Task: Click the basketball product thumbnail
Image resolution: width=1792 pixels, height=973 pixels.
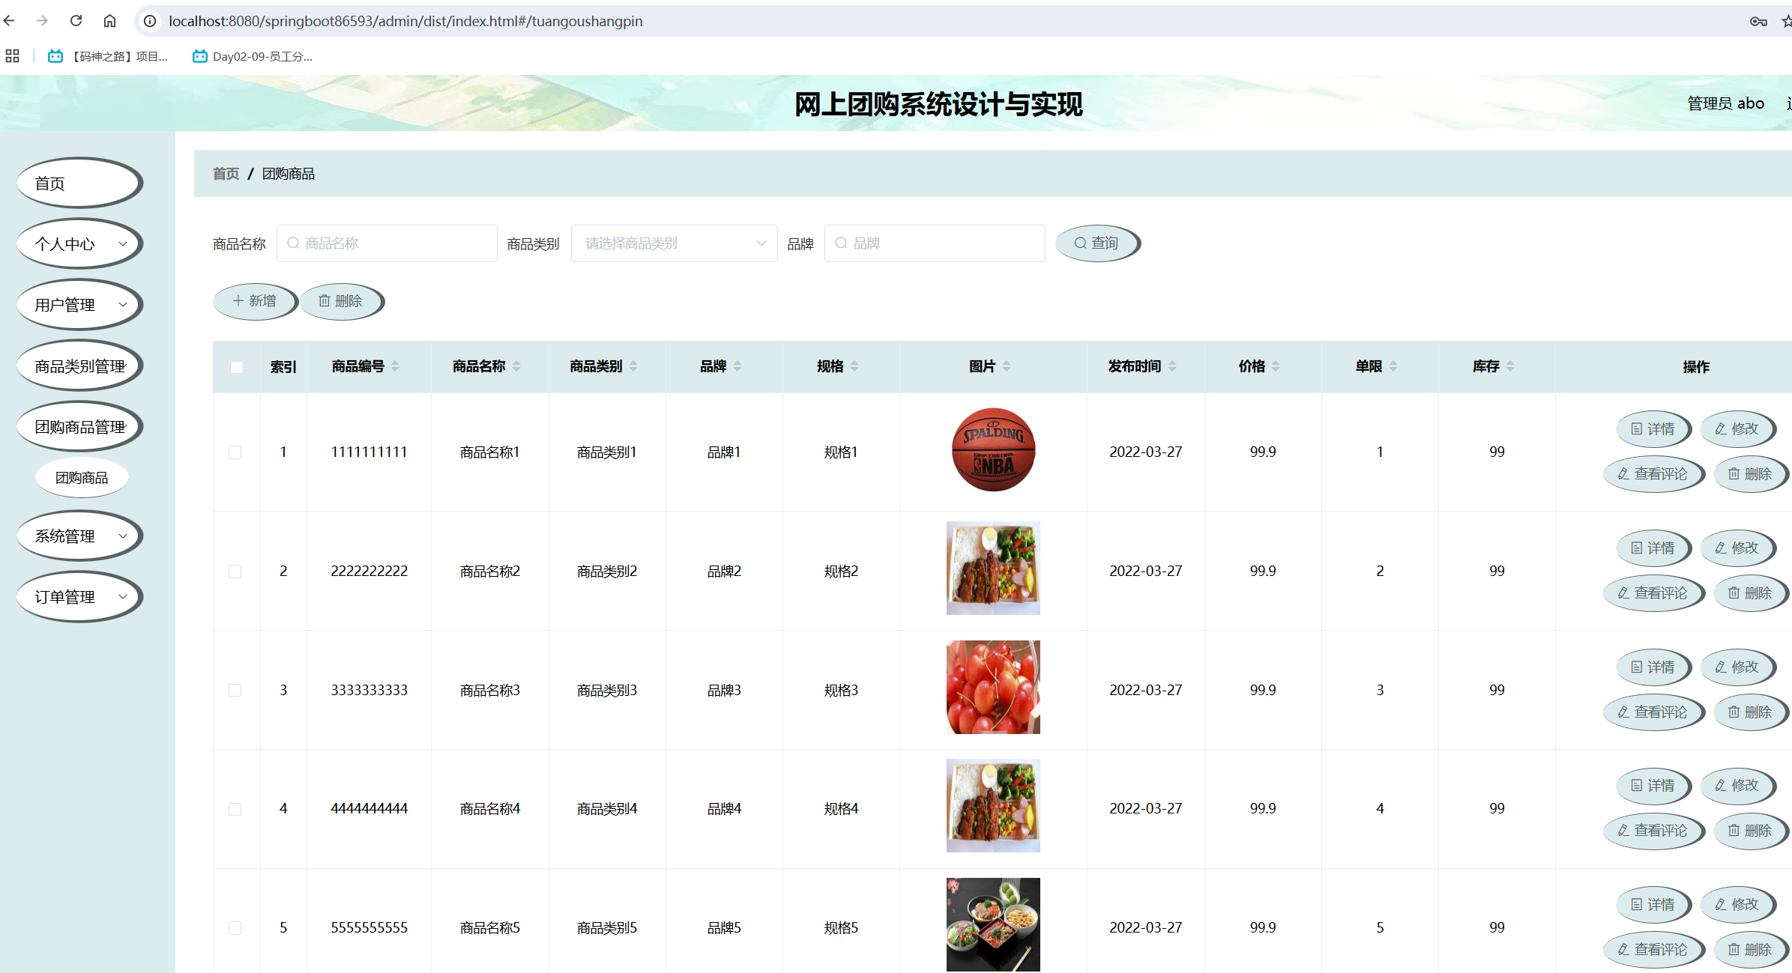Action: pos(993,450)
